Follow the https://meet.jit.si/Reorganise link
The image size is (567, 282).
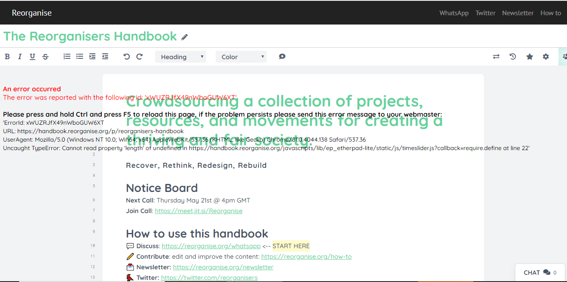pos(198,211)
